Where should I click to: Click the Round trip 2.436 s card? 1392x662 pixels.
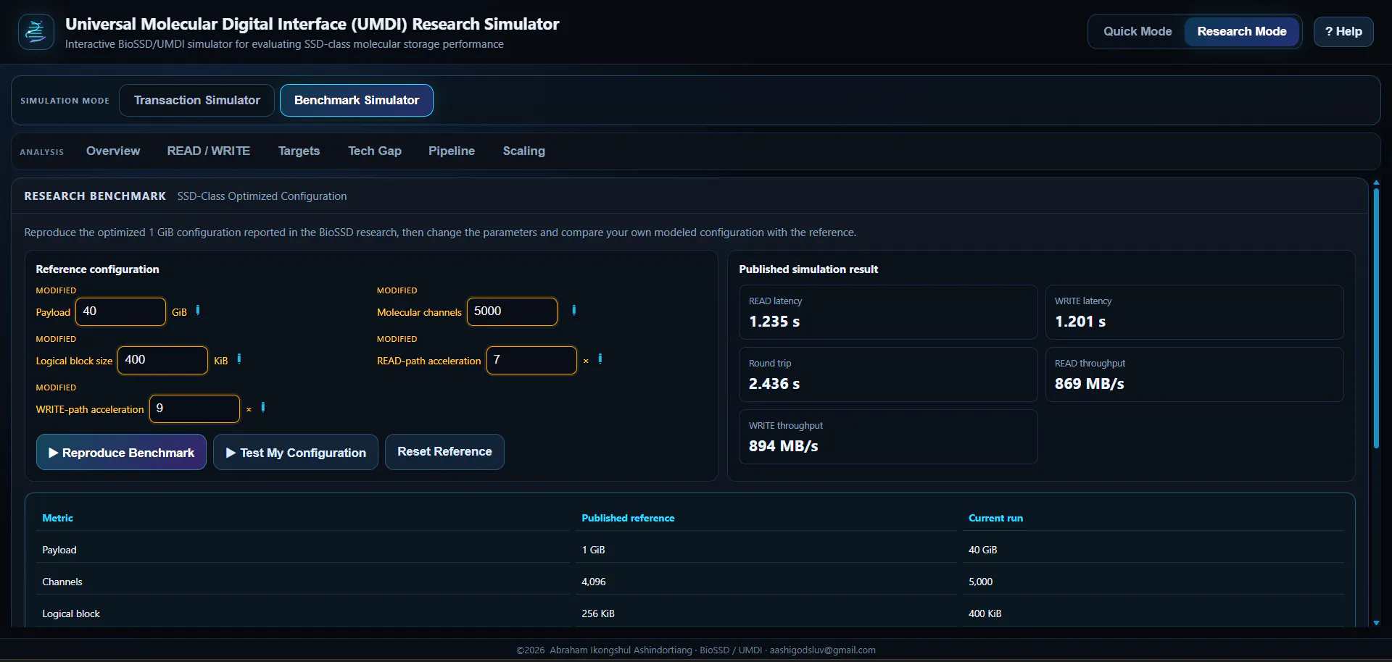[x=888, y=374]
